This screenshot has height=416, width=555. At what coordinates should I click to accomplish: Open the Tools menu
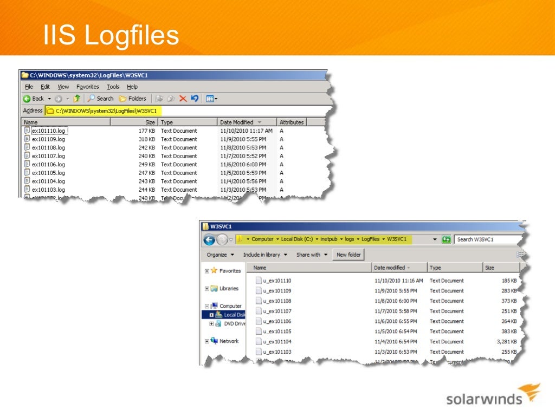[x=113, y=87]
